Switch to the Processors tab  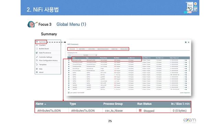point(72,49)
